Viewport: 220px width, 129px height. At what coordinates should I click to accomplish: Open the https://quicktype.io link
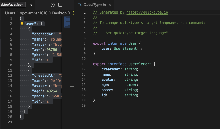pos(147,12)
